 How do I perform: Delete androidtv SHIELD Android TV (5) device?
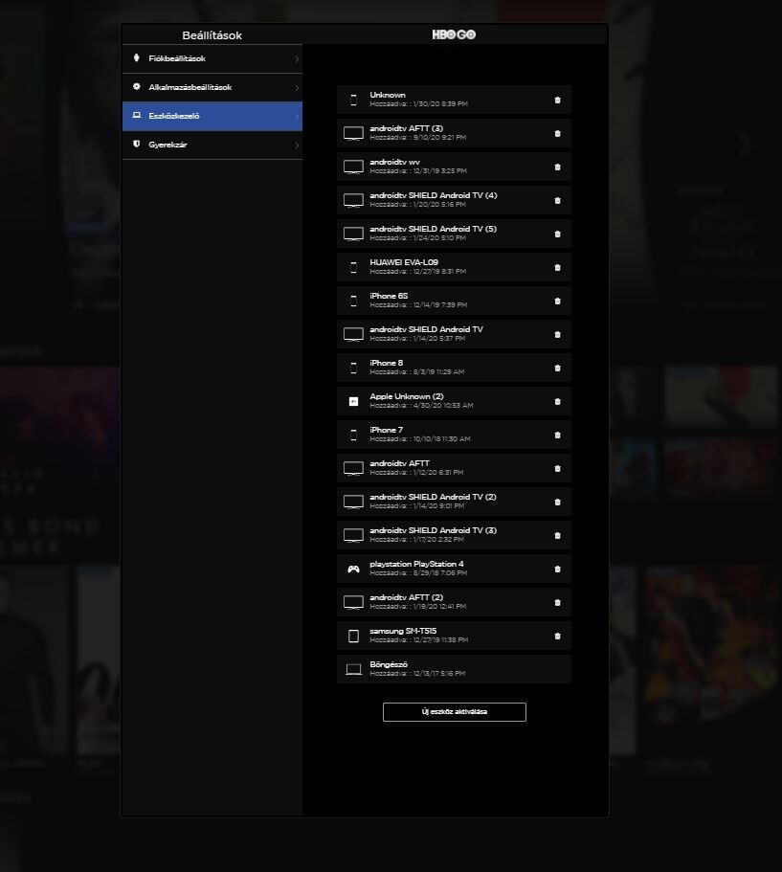[557, 235]
